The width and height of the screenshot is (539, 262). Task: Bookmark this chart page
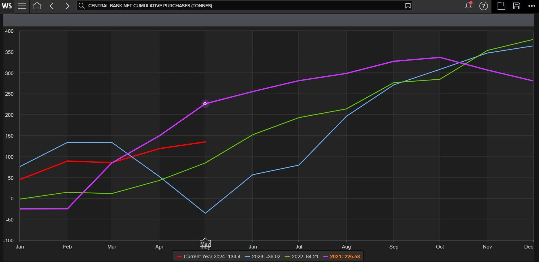pos(408,6)
